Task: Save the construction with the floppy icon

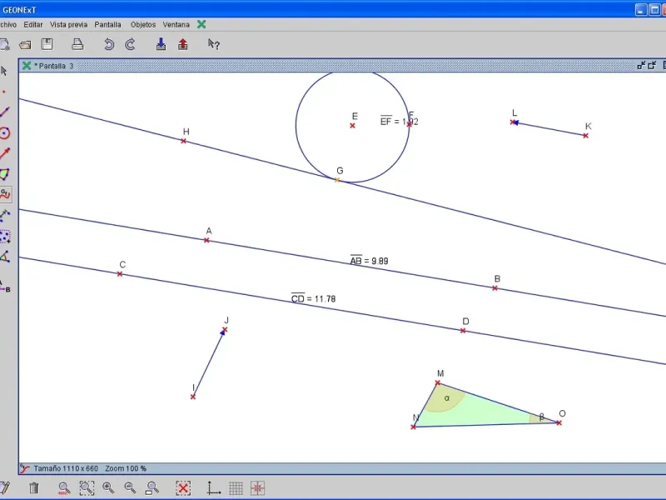Action: coord(47,44)
